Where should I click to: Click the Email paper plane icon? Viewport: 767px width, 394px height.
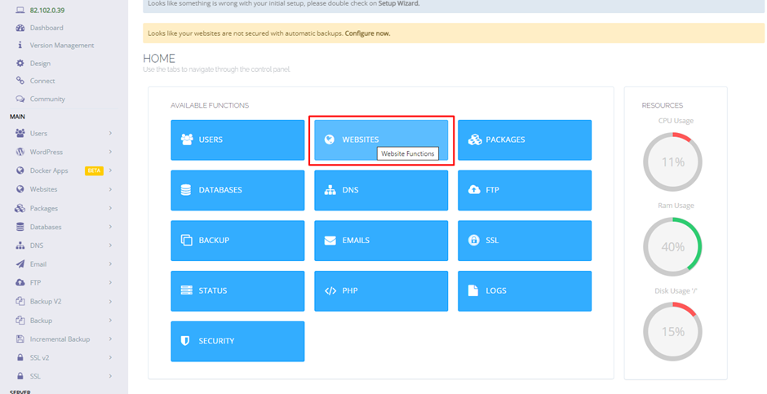pos(20,264)
